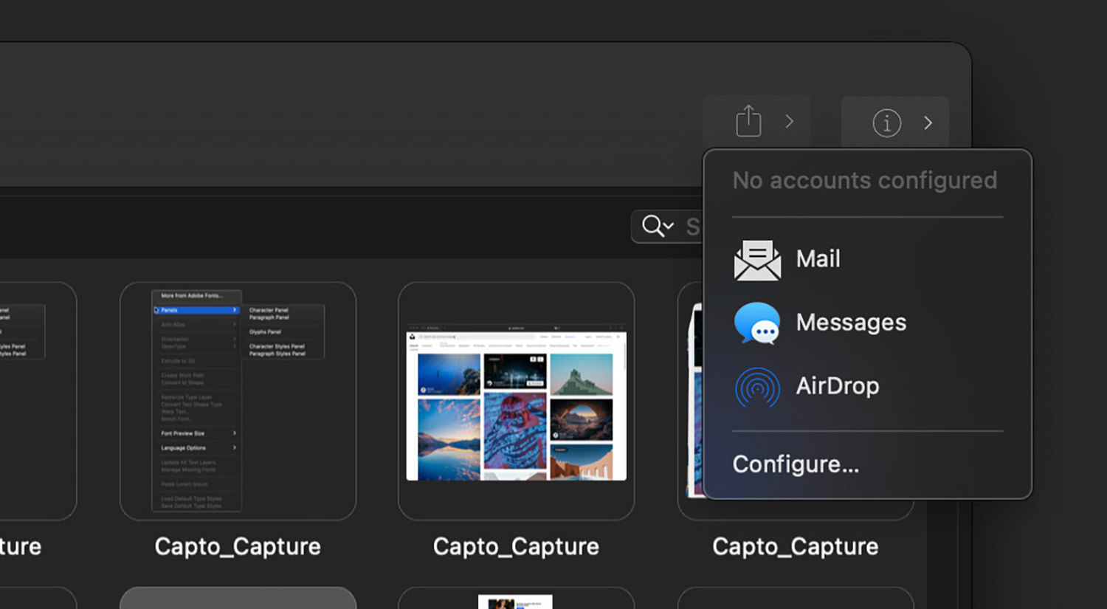The height and width of the screenshot is (609, 1107).
Task: Choose Mail from the share menu
Action: (818, 259)
